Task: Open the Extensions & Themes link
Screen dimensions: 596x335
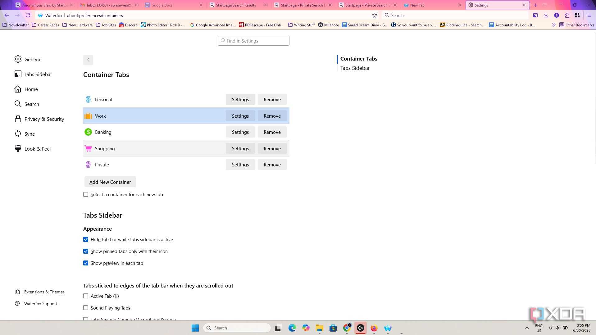Action: [40, 292]
